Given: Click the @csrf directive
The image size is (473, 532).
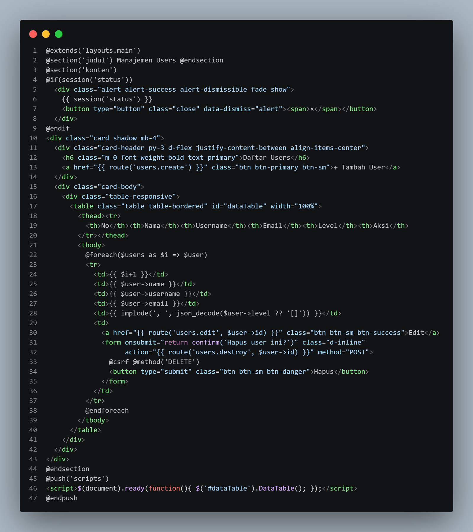Looking at the screenshot, I should (x=119, y=362).
